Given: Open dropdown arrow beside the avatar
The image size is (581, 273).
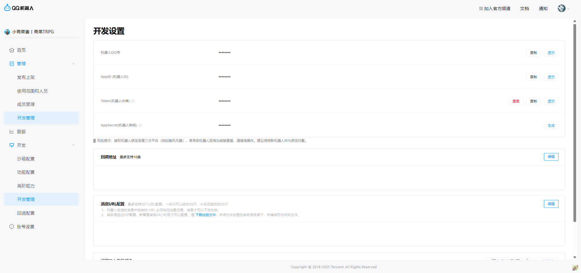Looking at the screenshot, I should coord(568,9).
